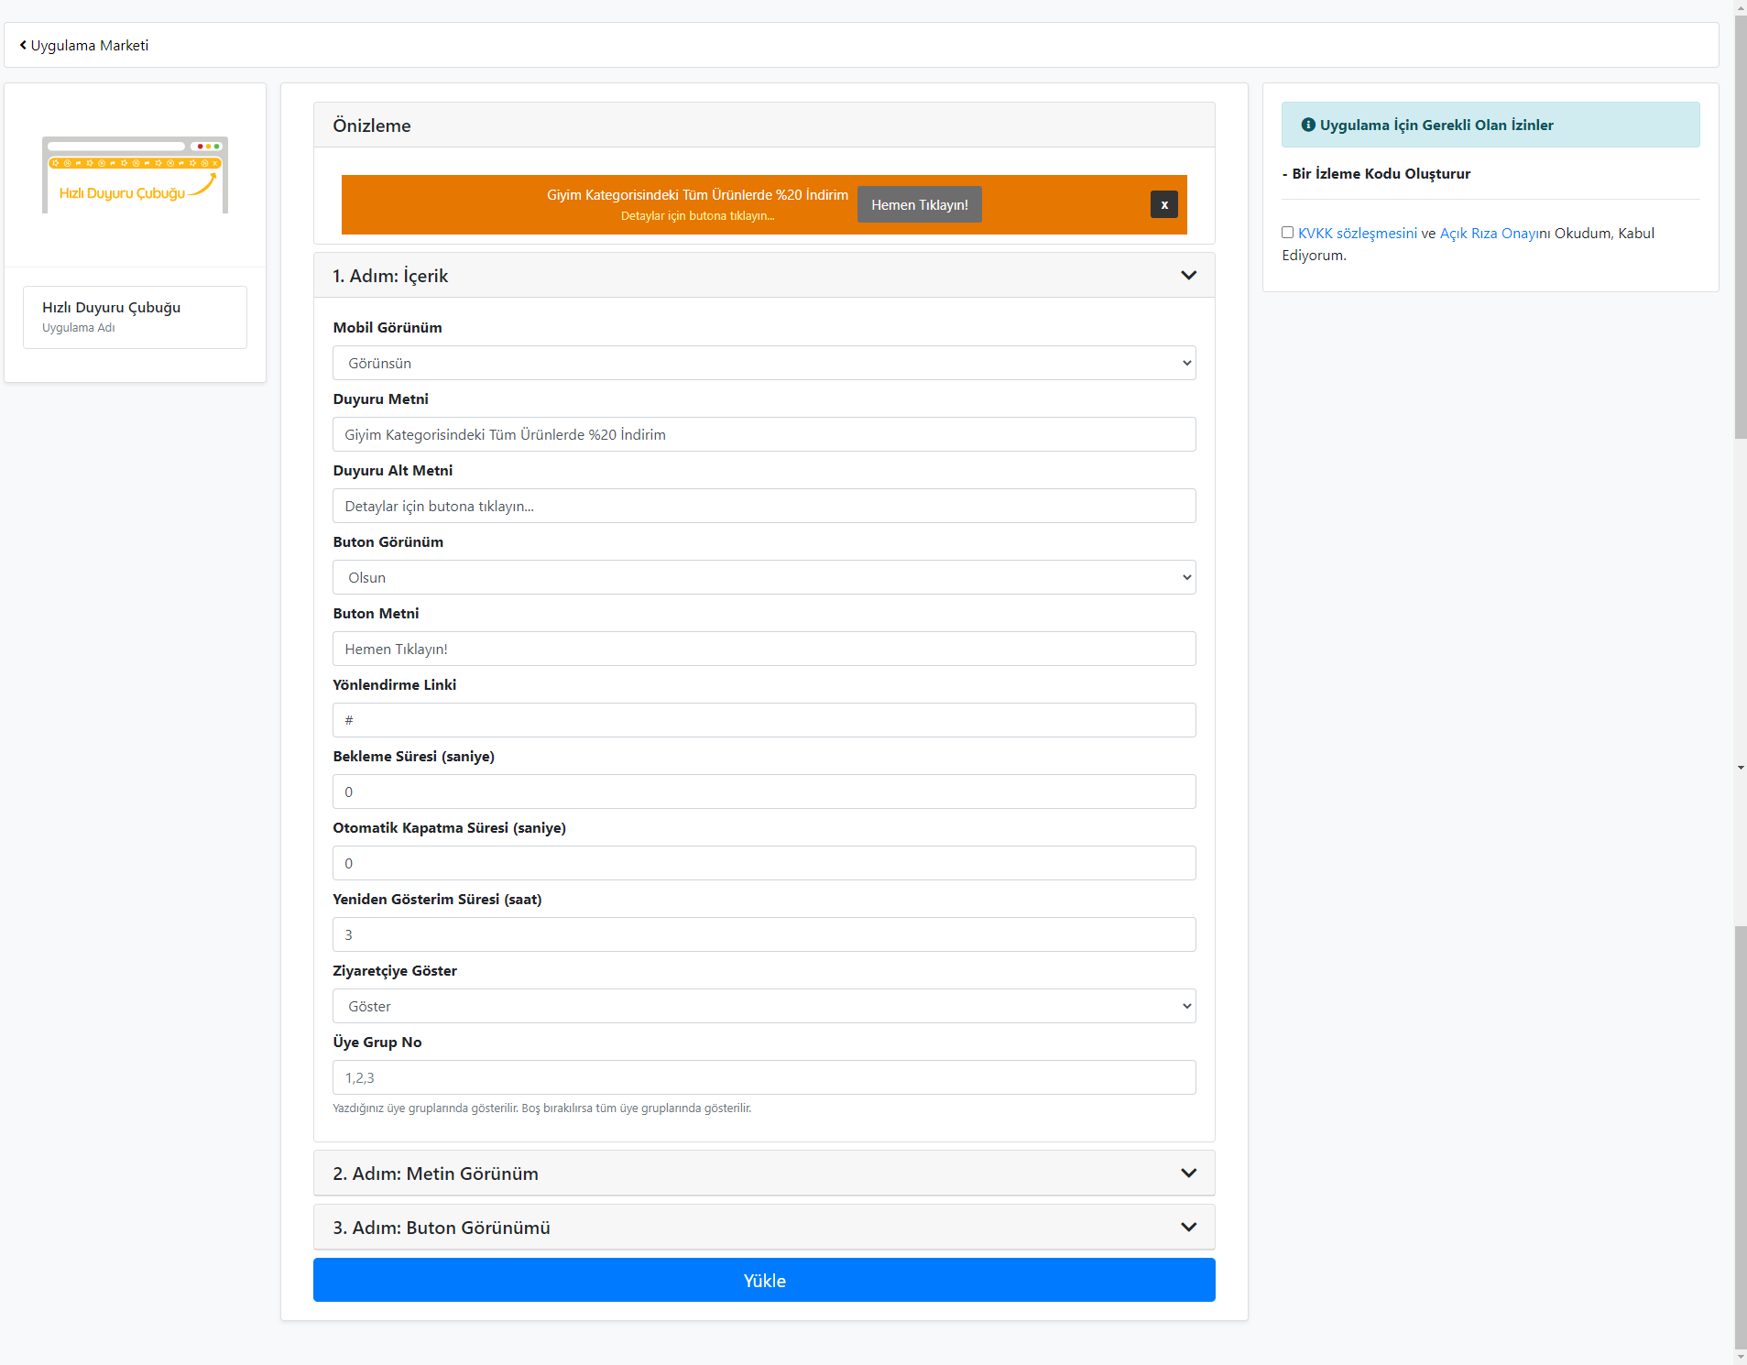Click the blue Yükle button
The width and height of the screenshot is (1747, 1365).
[x=764, y=1281]
